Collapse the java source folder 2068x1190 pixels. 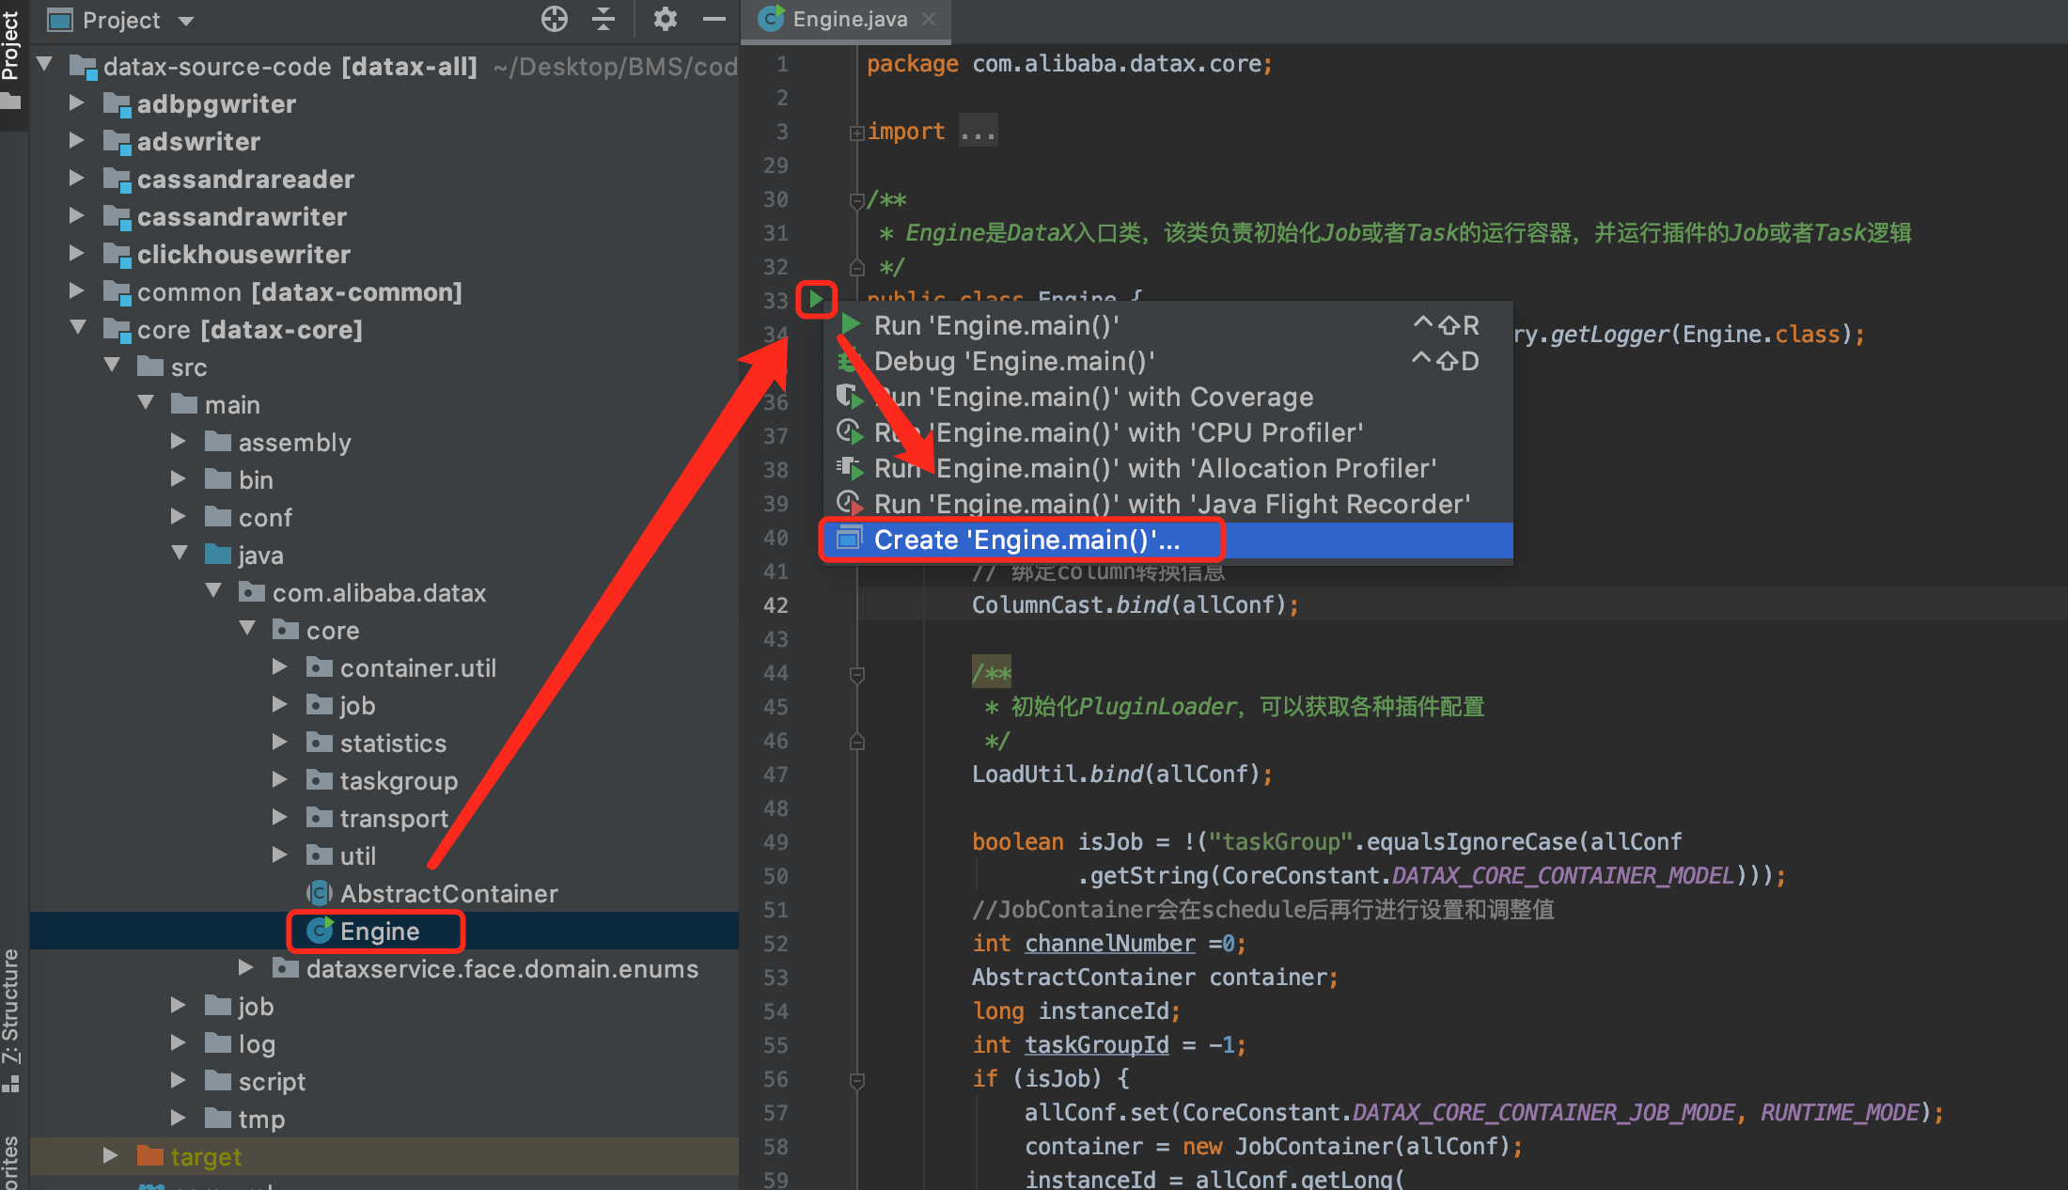point(180,554)
